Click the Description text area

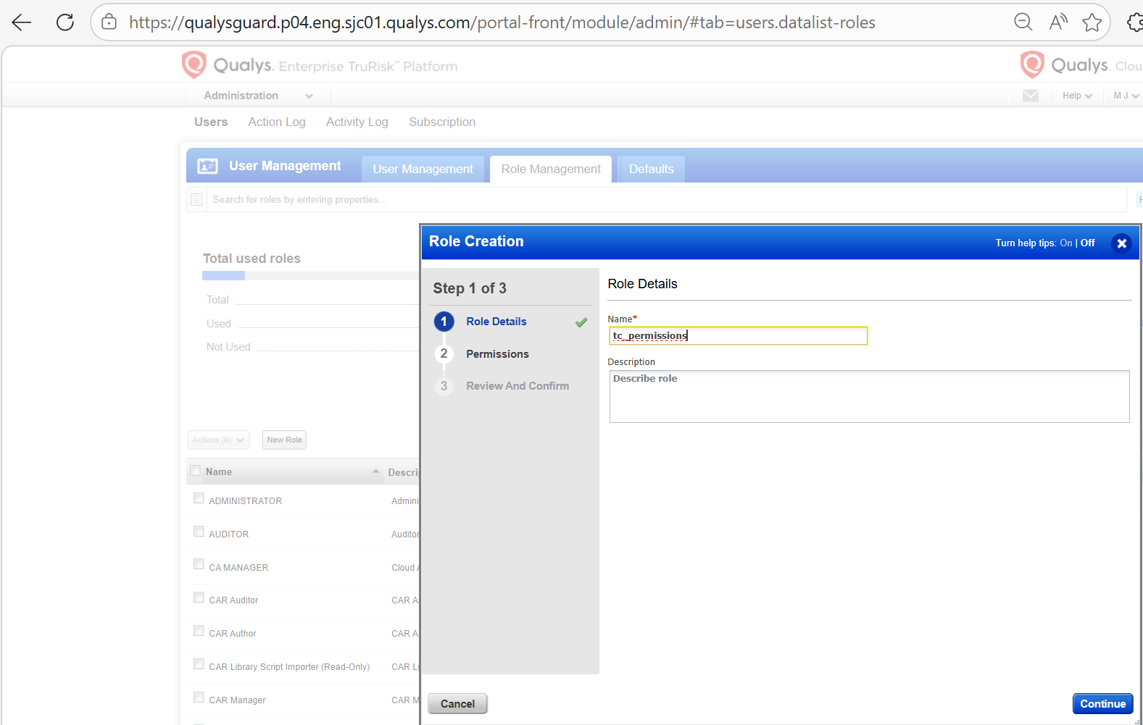tap(869, 396)
